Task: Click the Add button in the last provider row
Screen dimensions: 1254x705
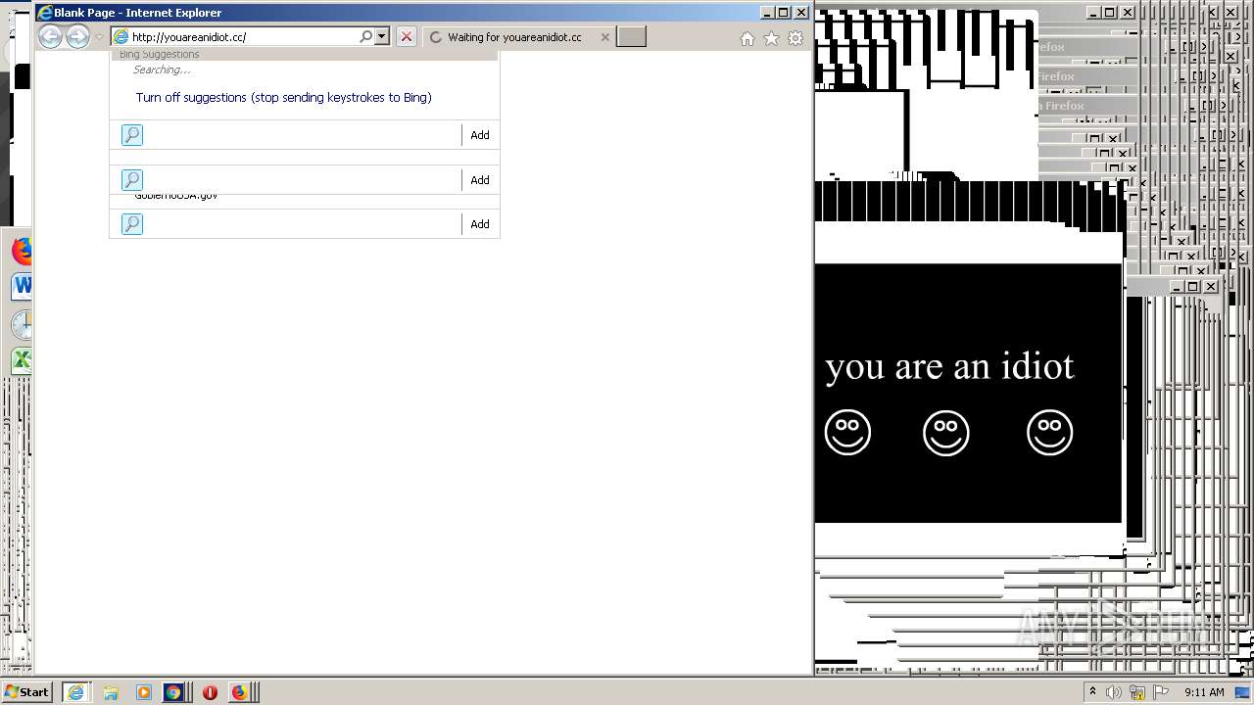Action: click(480, 224)
